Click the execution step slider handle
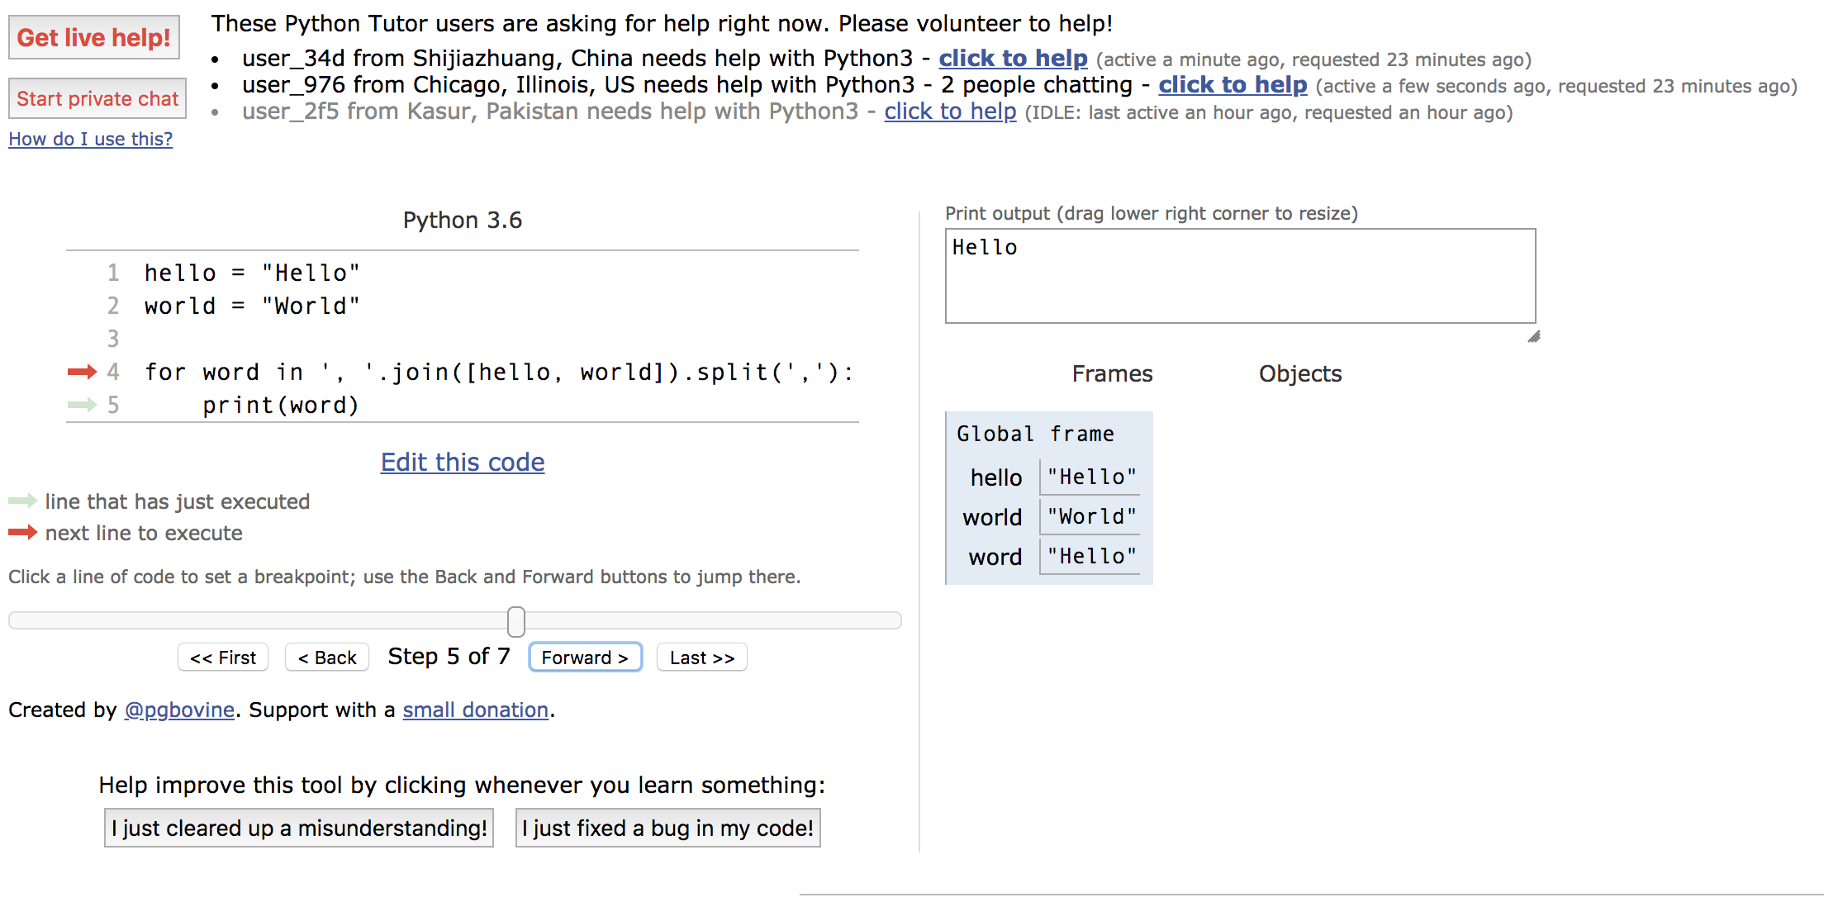The width and height of the screenshot is (1824, 907). 516,621
